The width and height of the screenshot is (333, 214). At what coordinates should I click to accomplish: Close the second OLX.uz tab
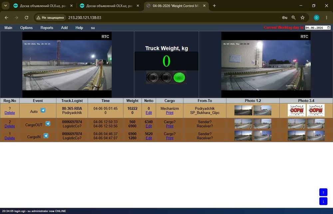tap(138, 6)
